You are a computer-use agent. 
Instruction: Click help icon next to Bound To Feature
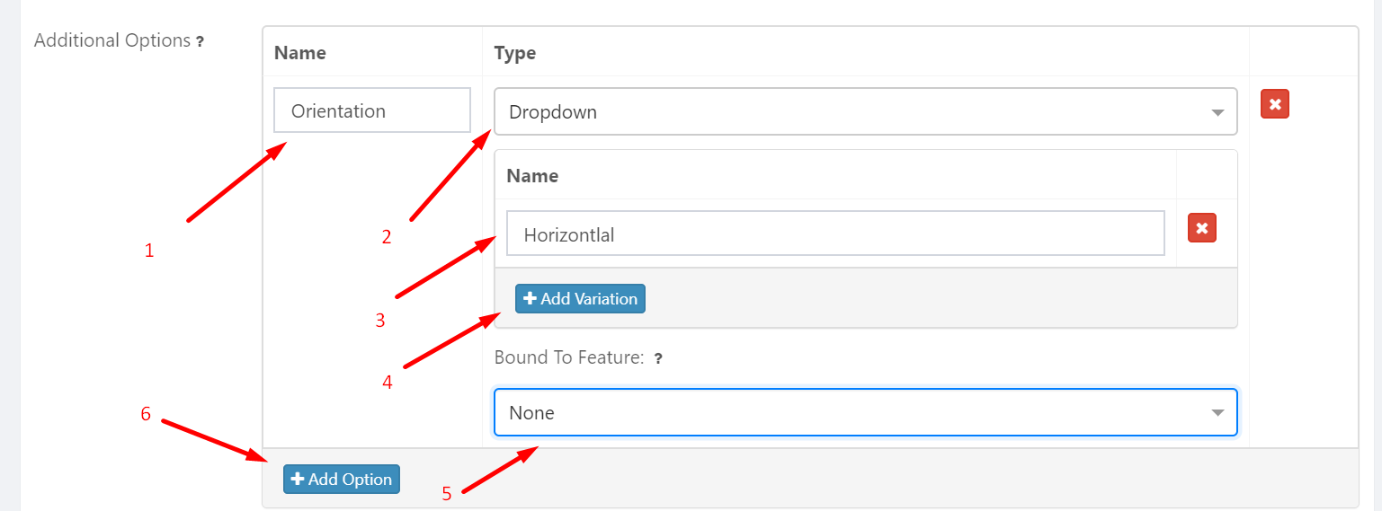click(x=658, y=358)
